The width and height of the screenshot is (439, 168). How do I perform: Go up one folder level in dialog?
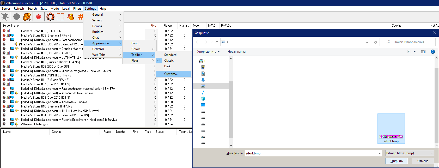(x=217, y=42)
